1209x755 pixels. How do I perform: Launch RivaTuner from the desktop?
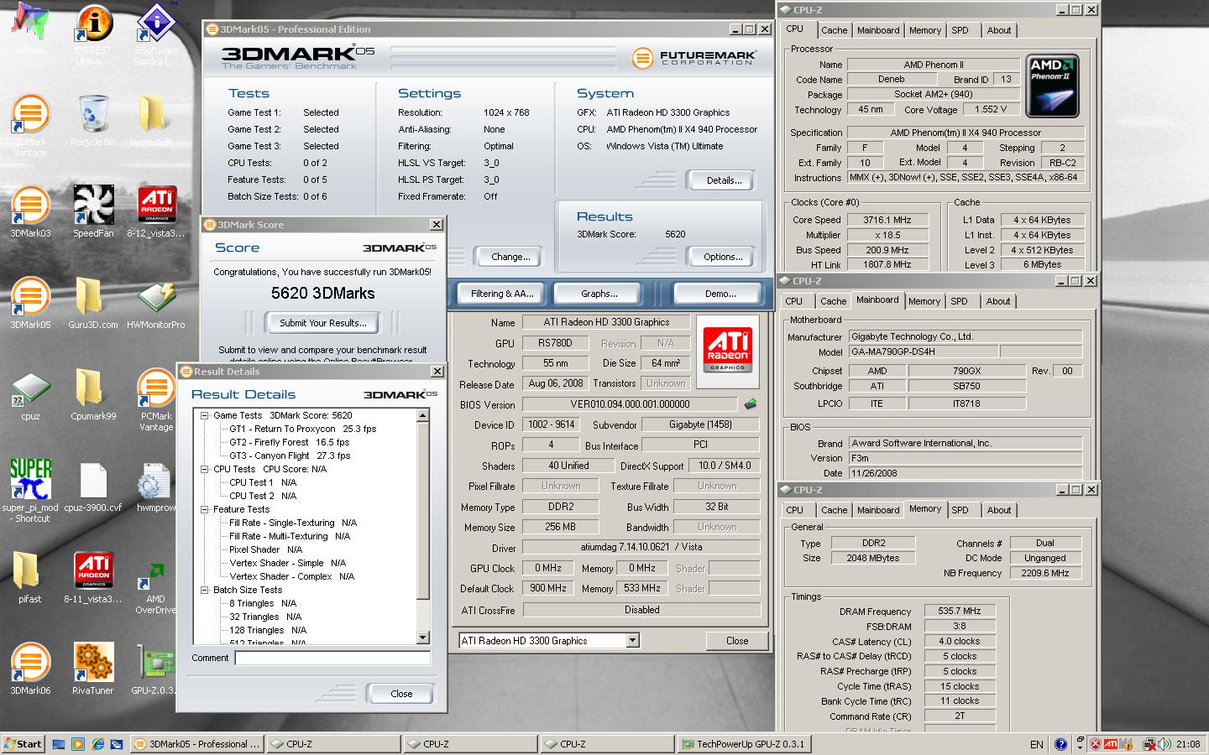[x=93, y=669]
